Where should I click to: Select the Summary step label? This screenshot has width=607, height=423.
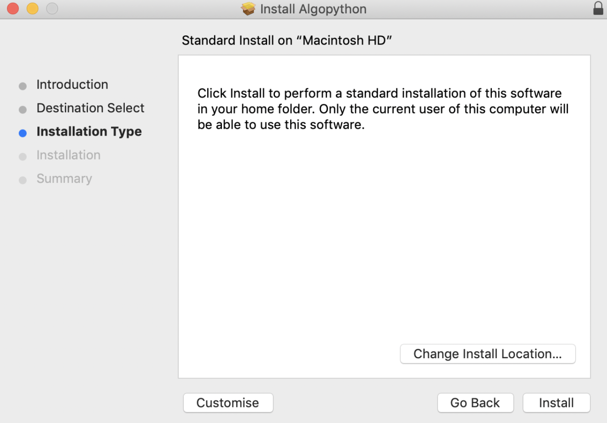(64, 178)
